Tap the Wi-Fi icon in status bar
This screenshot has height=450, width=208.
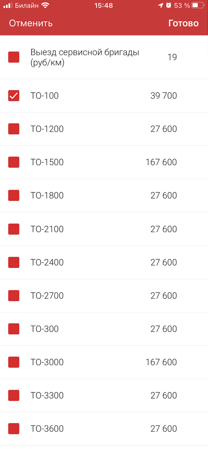pos(45,5)
